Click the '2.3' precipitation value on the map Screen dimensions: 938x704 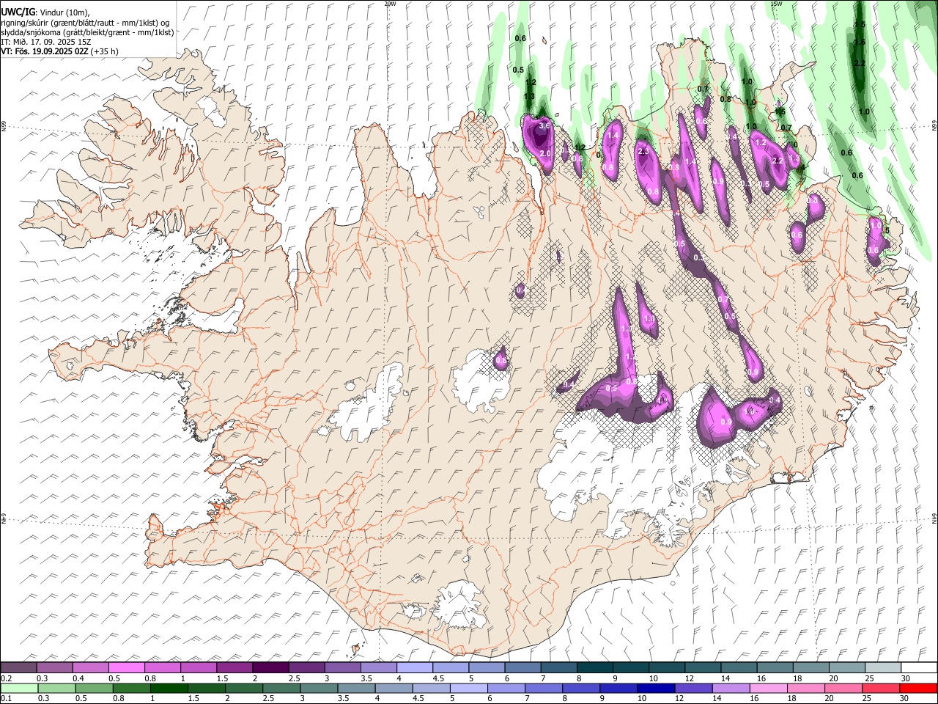tap(644, 151)
